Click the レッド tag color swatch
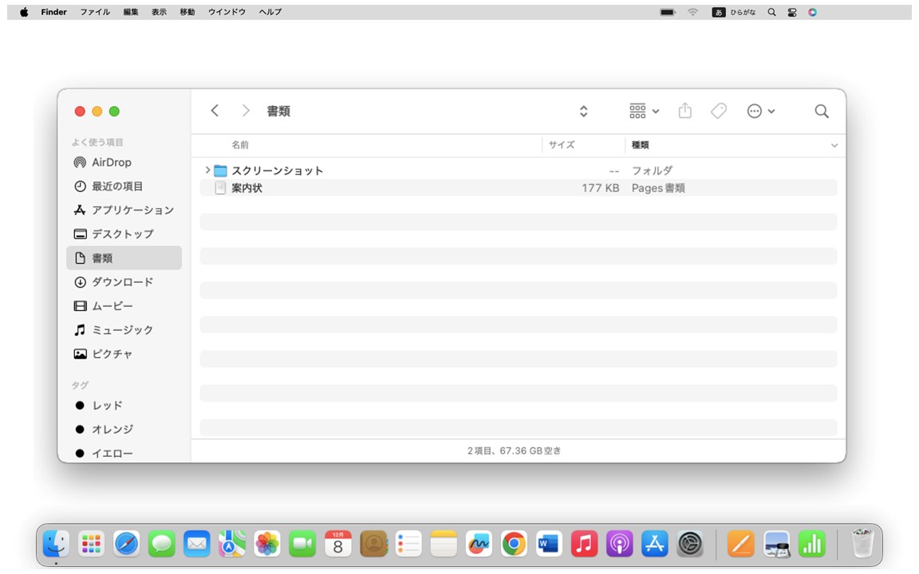 (80, 405)
